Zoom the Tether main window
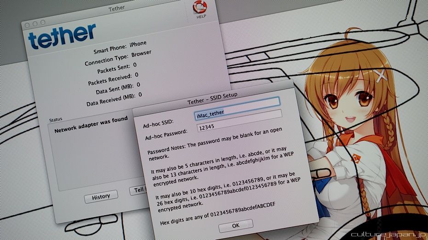The height and width of the screenshot is (240, 428). pyautogui.click(x=43, y=22)
